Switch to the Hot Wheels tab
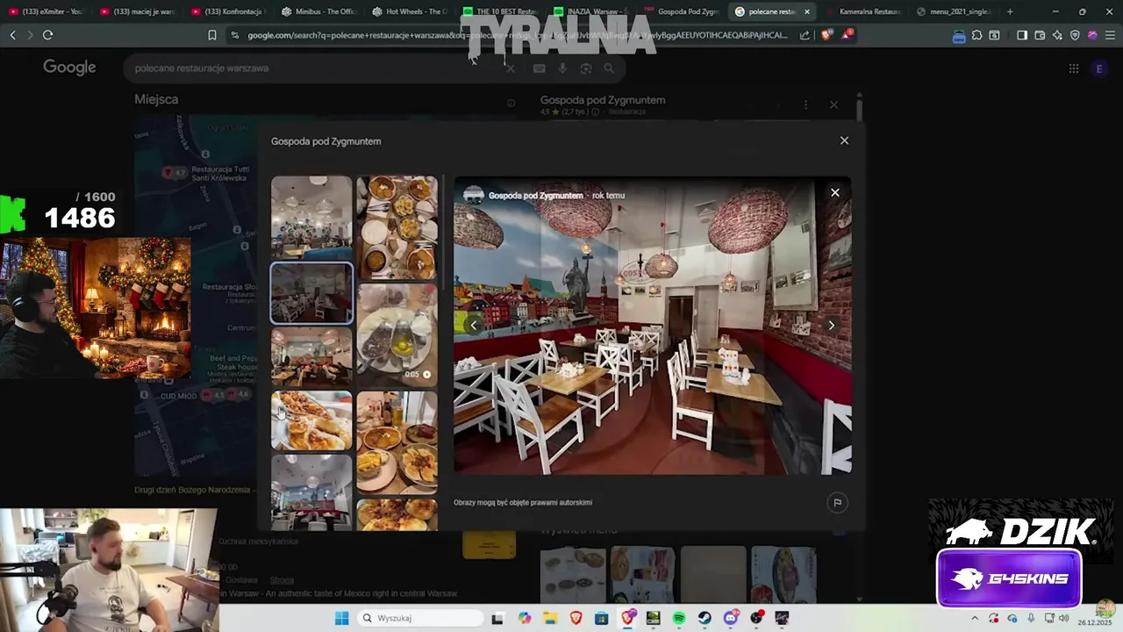This screenshot has width=1123, height=632. 411,11
